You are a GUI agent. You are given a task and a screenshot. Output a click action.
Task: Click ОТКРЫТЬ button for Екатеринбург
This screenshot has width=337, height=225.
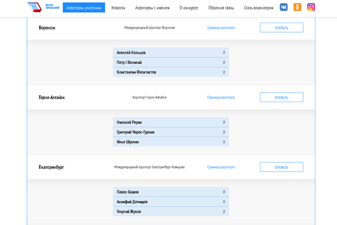(282, 167)
